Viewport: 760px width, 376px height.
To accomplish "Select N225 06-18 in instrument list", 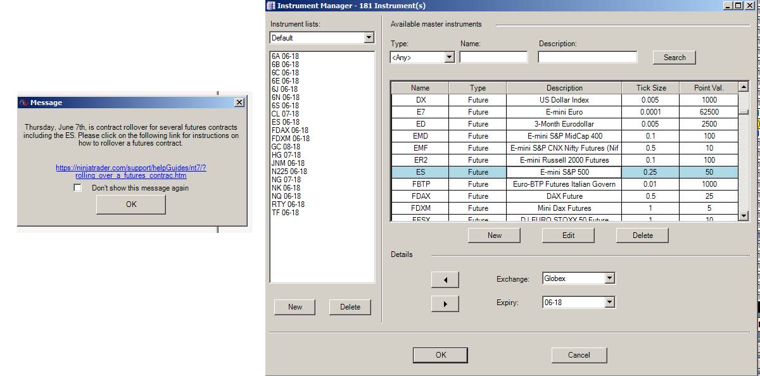I will click(289, 172).
